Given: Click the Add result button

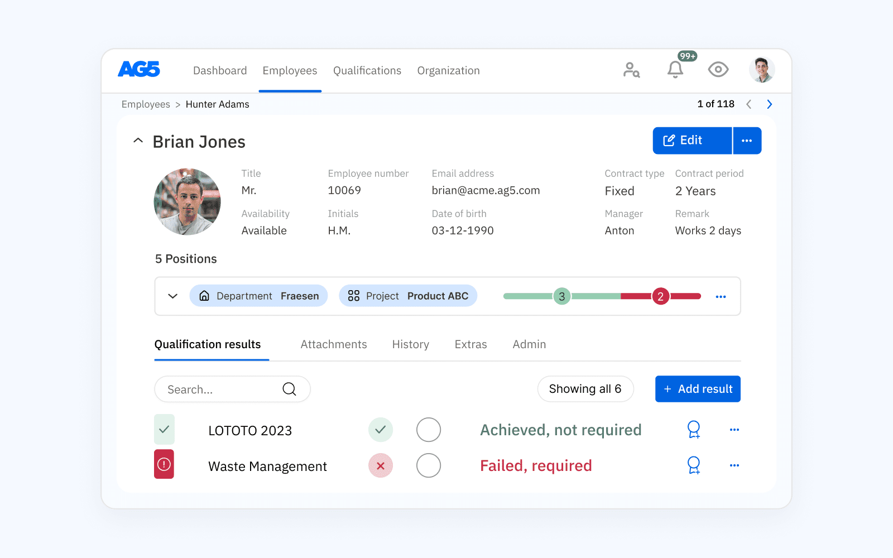Looking at the screenshot, I should [698, 389].
